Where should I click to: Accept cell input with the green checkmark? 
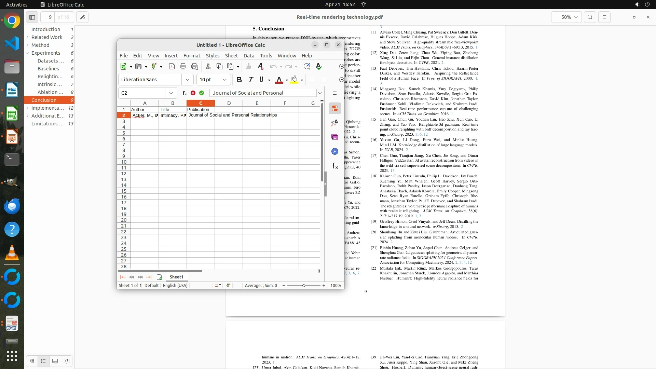tap(202, 93)
